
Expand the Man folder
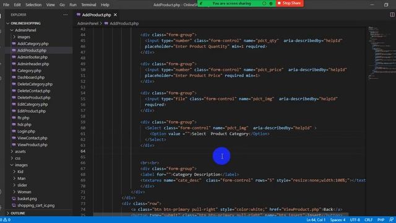22,178
